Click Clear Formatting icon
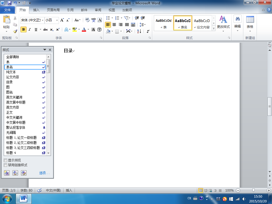Viewport: 272px width, 204px height. pos(87,20)
